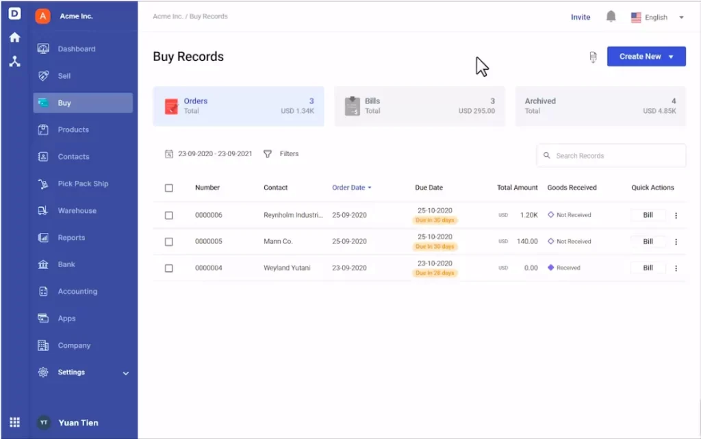Open more actions for order 0000005
Image resolution: width=701 pixels, height=439 pixels.
click(676, 242)
